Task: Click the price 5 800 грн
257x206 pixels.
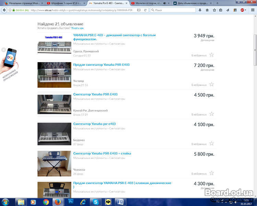Action: coord(204,154)
